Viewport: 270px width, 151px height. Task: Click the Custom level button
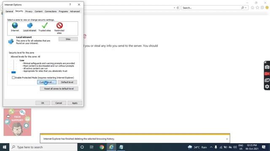(x=47, y=82)
